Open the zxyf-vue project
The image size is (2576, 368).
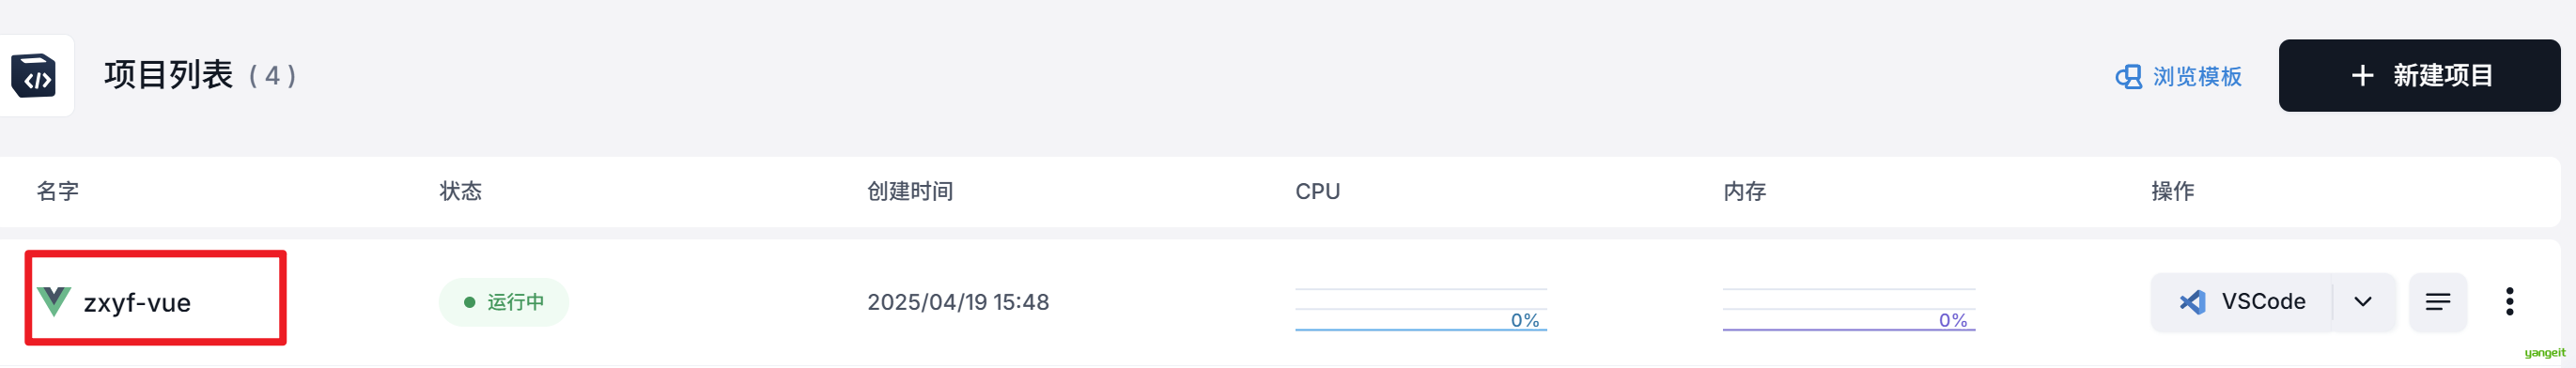pyautogui.click(x=137, y=302)
